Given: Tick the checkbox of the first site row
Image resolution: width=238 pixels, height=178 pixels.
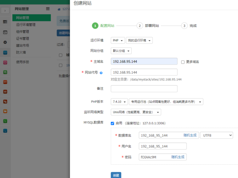Looking at the screenshot, I should pos(61,65).
